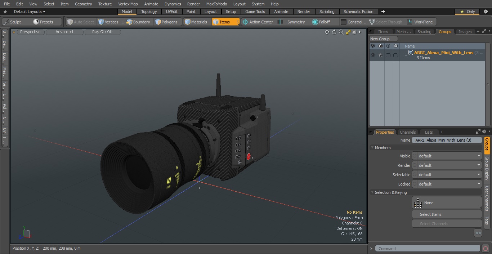
Task: Open the Default Layouts dropdown
Action: pos(30,12)
